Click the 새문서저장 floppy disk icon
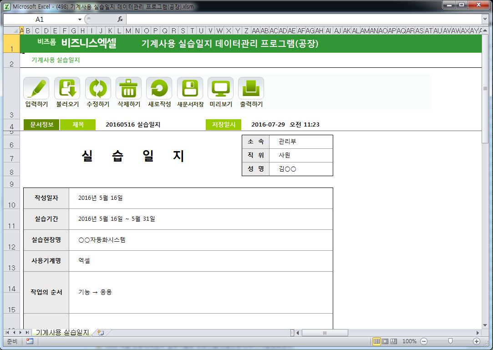Image resolution: width=493 pixels, height=350 pixels. click(190, 88)
